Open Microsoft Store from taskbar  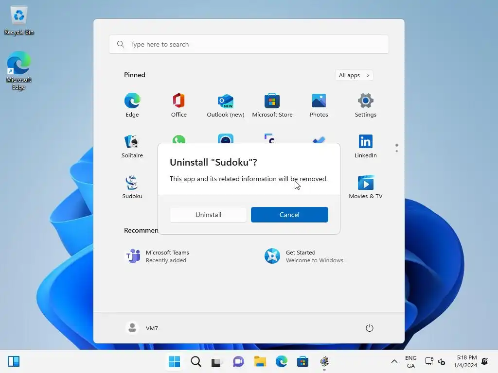(x=302, y=361)
